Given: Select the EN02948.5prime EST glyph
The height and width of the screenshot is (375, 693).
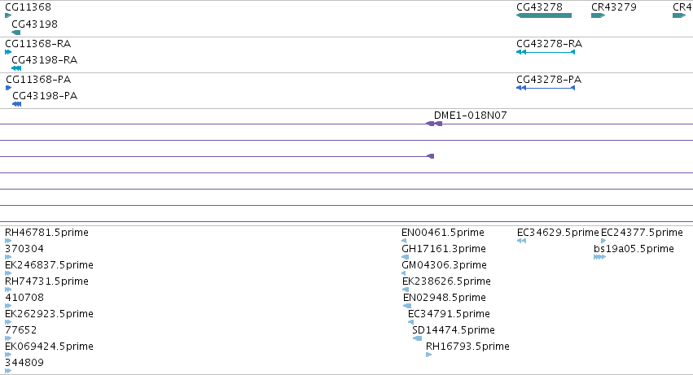Looking at the screenshot, I should click(407, 306).
